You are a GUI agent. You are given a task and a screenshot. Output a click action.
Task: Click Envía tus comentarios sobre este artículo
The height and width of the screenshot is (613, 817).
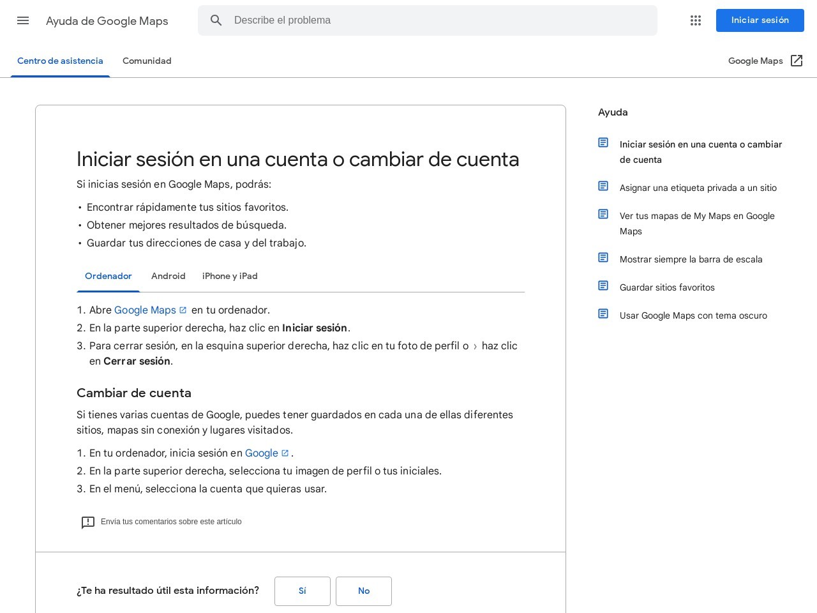pos(171,522)
